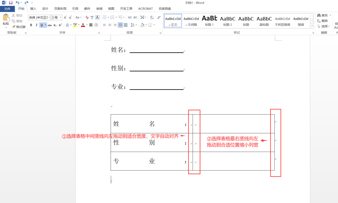This screenshot has height=203, width=338.
Task: Click the Paste clipboard icon
Action: tap(6, 17)
